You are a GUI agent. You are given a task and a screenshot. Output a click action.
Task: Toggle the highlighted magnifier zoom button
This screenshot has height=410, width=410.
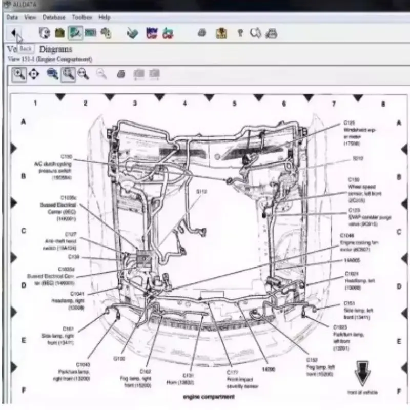(68, 74)
